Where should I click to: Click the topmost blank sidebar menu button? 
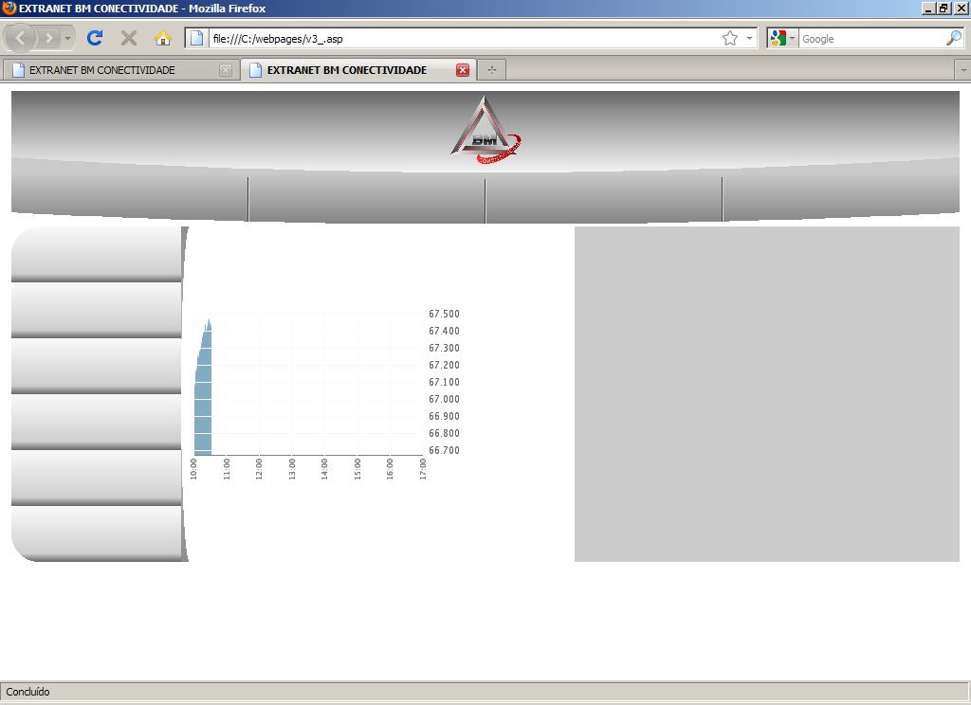click(96, 253)
